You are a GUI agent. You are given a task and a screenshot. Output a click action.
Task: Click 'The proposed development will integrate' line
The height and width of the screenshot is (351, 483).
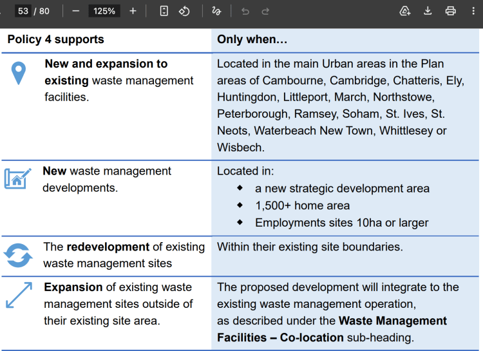(x=338, y=287)
